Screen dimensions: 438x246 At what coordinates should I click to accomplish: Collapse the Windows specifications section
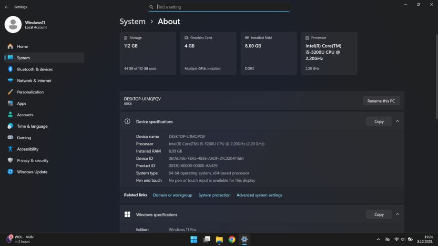[x=397, y=214]
